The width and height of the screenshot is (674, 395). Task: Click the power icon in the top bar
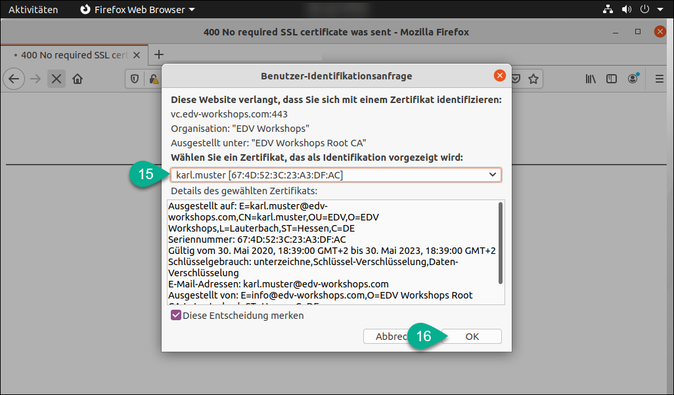[644, 9]
